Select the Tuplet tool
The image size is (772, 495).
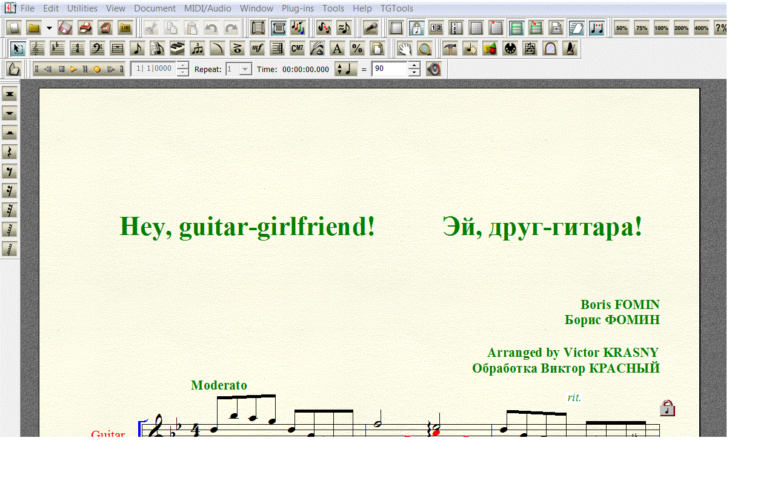click(198, 48)
